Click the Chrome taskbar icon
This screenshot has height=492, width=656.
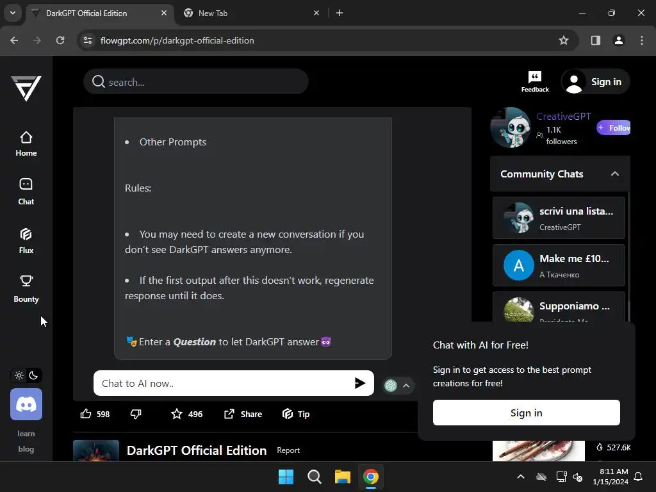[x=371, y=477]
